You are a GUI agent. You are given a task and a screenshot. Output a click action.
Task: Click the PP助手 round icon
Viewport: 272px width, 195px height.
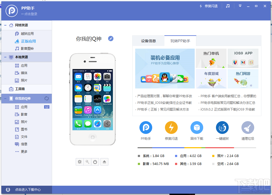(146, 128)
